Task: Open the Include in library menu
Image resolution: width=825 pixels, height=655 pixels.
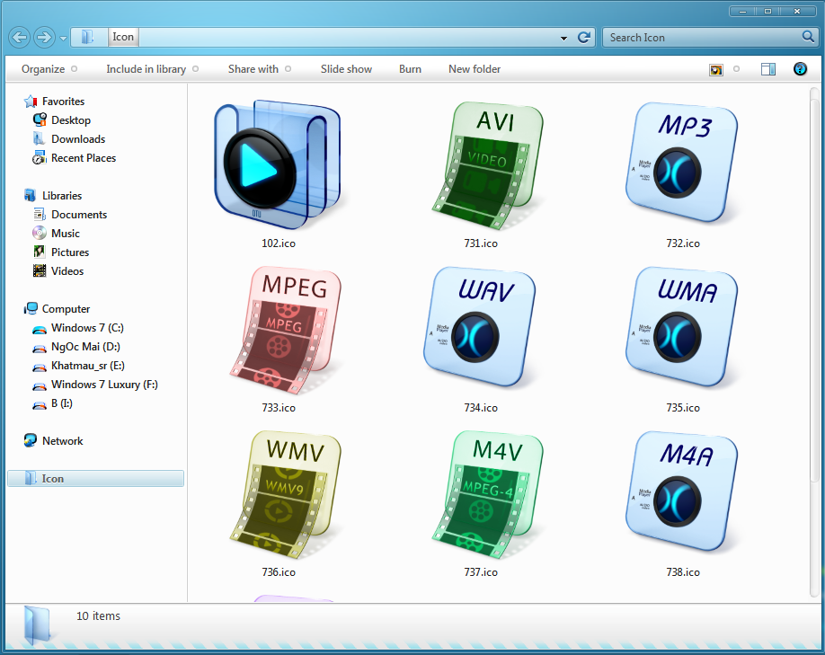Action: 152,69
